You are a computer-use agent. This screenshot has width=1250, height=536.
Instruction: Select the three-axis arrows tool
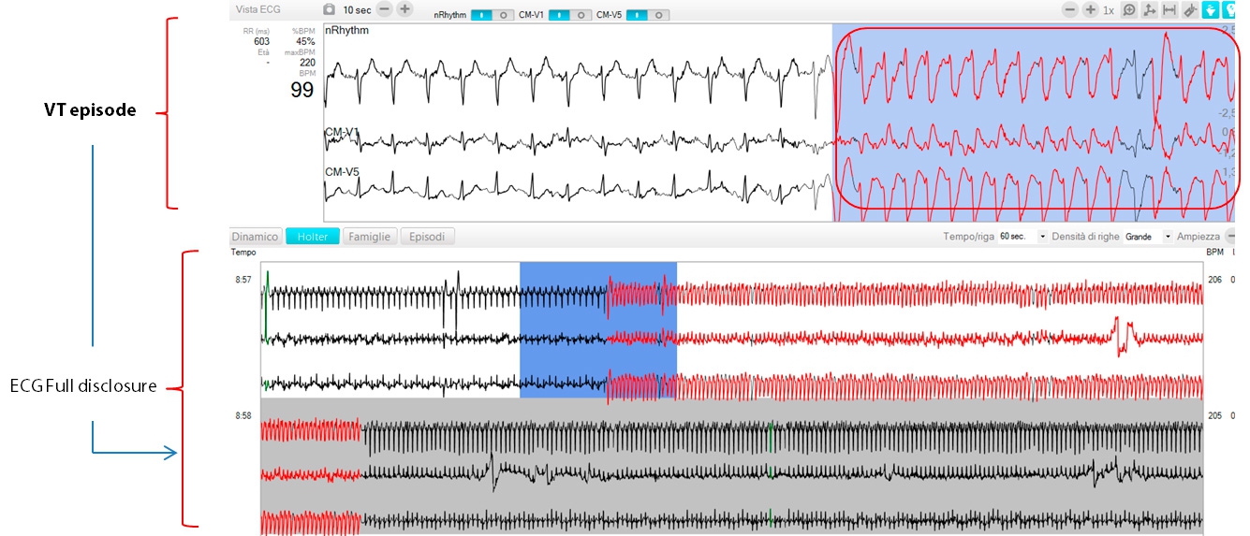click(1150, 9)
